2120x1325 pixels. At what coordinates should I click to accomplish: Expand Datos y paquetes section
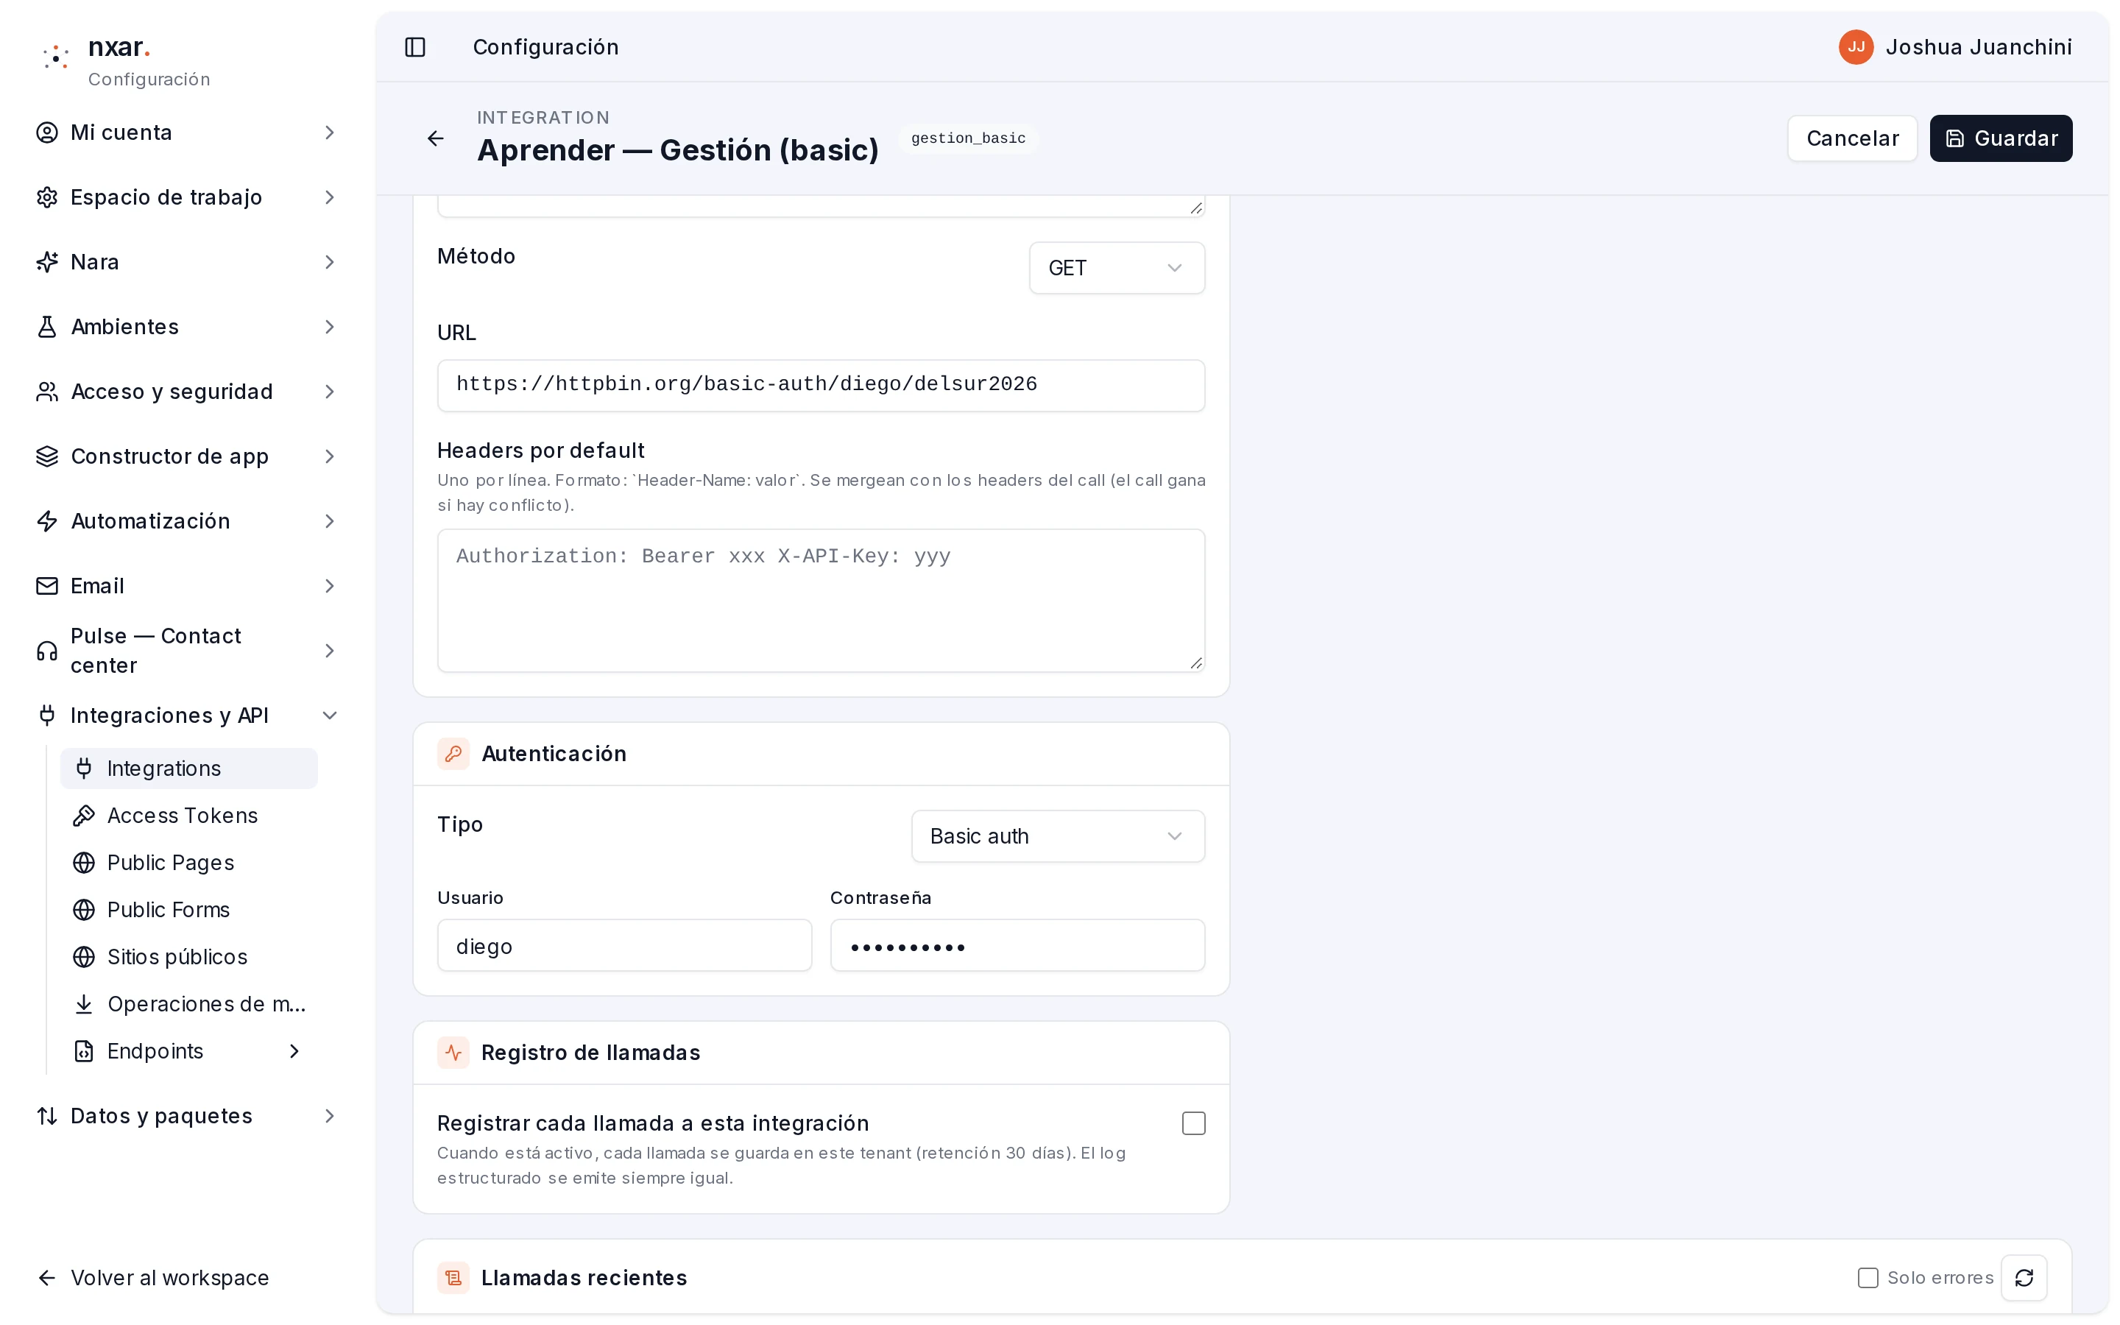pyautogui.click(x=186, y=1117)
